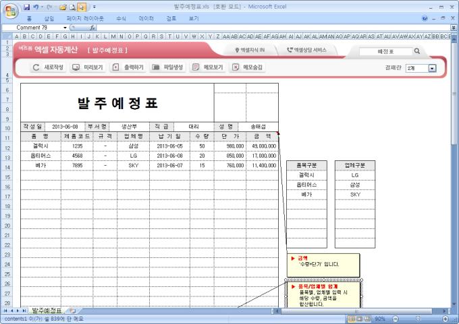This screenshot has width=459, height=324.
Task: Open the 데이터 ribbon tab
Action: coord(146,19)
